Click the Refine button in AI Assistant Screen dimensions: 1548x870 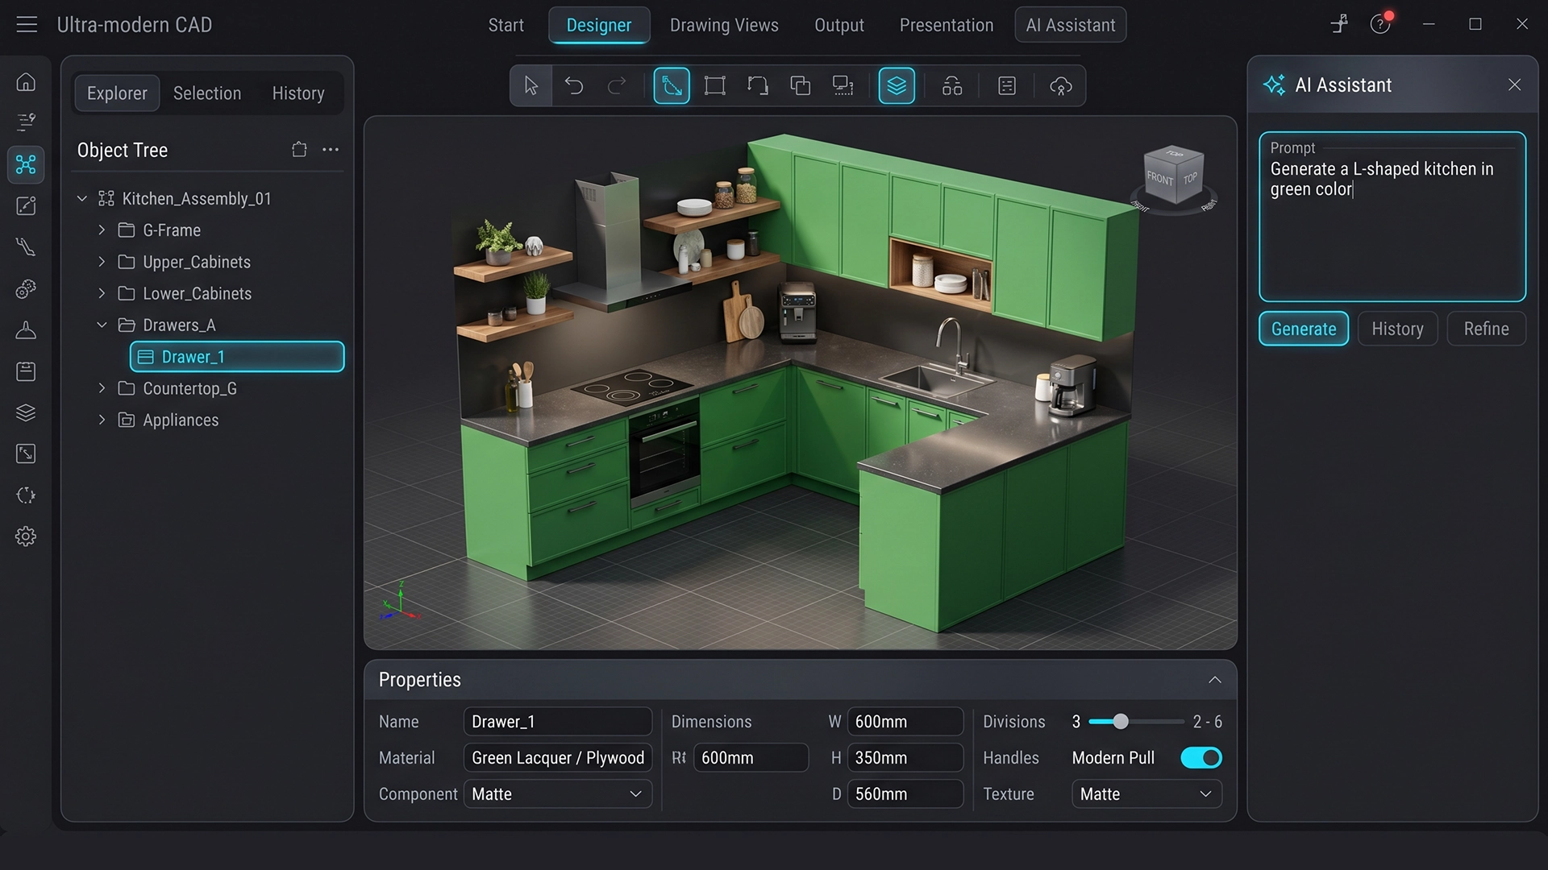coord(1486,329)
